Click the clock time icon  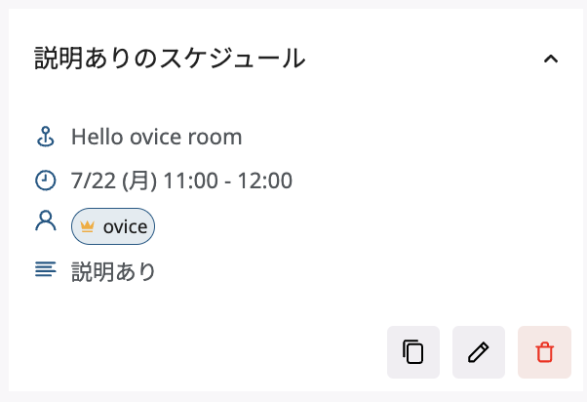click(x=45, y=181)
